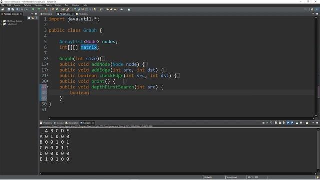Toggle Show Console on standard out change
Image resolution: width=320 pixels, height=180 pixels.
288,123
